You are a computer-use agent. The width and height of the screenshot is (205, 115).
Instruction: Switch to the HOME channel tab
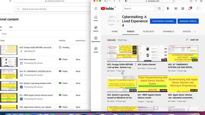115,32
